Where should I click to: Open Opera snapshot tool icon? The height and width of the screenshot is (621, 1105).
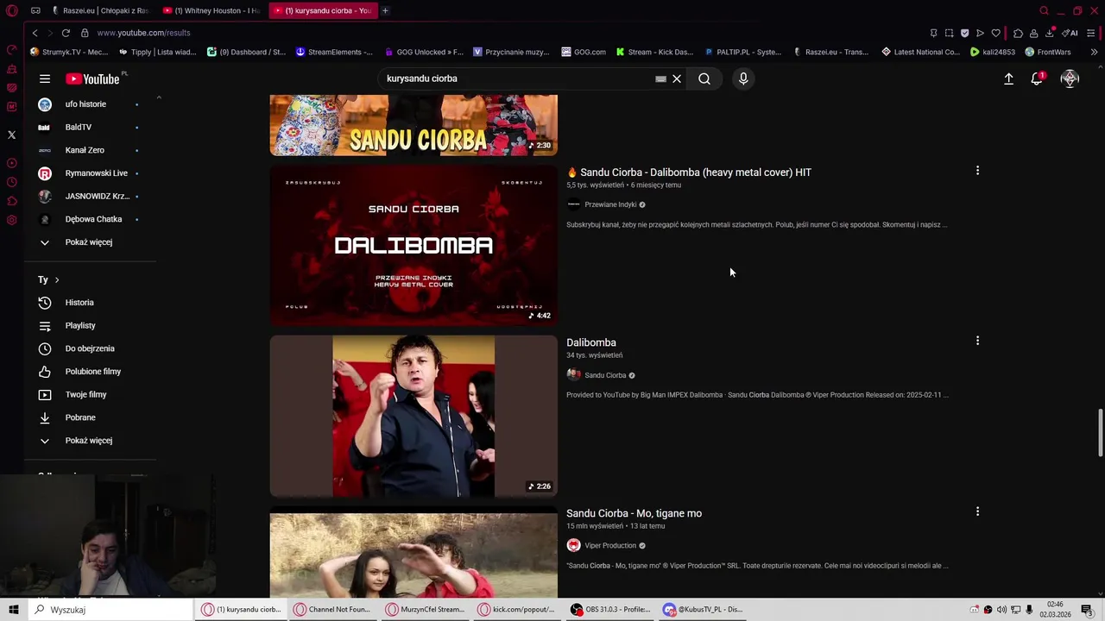click(x=949, y=33)
